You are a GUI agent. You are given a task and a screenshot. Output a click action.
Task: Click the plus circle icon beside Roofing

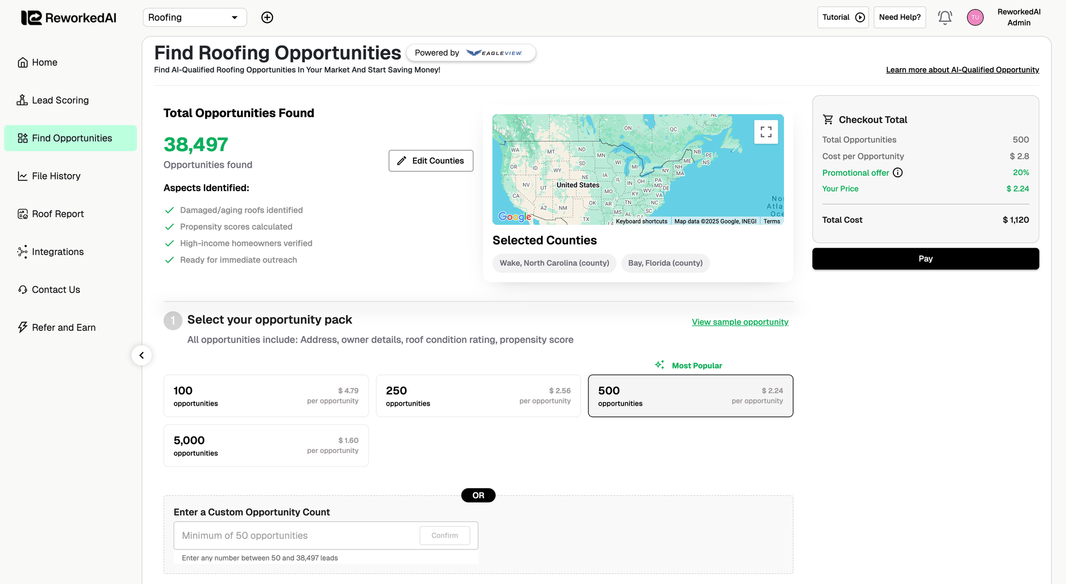tap(267, 18)
